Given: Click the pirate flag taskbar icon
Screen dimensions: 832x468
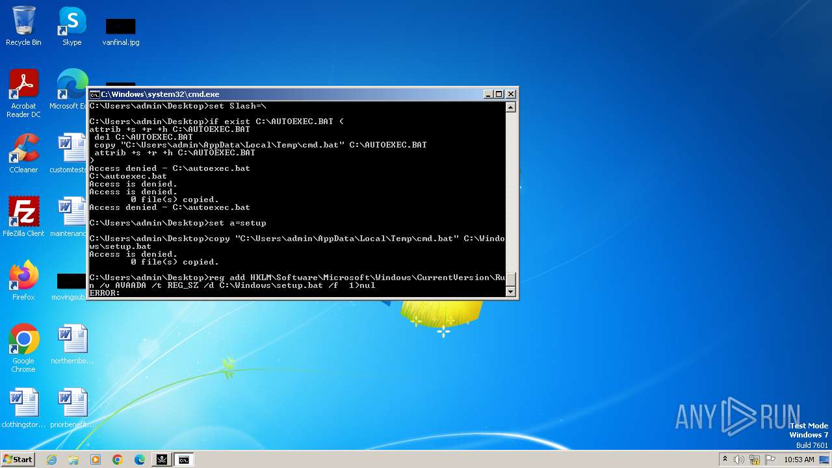Looking at the screenshot, I should (161, 460).
